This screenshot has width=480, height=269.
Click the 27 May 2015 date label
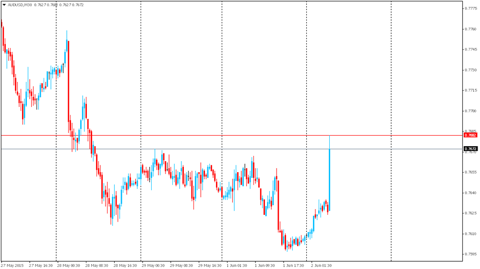(x=12, y=265)
